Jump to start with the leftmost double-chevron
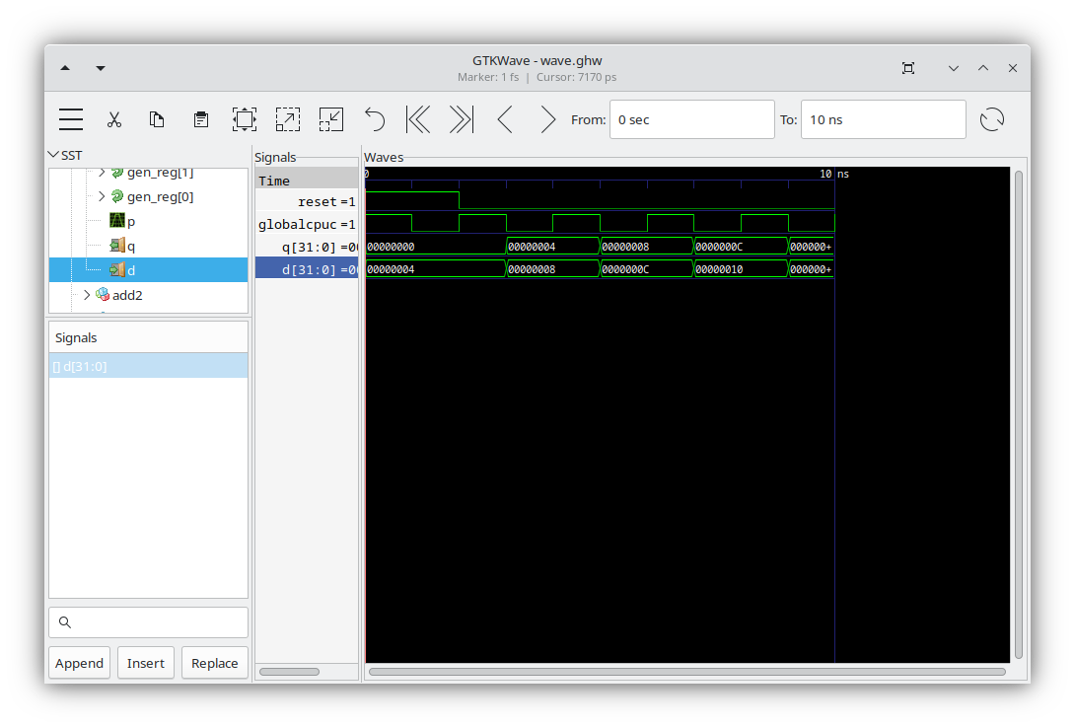 [x=417, y=118]
